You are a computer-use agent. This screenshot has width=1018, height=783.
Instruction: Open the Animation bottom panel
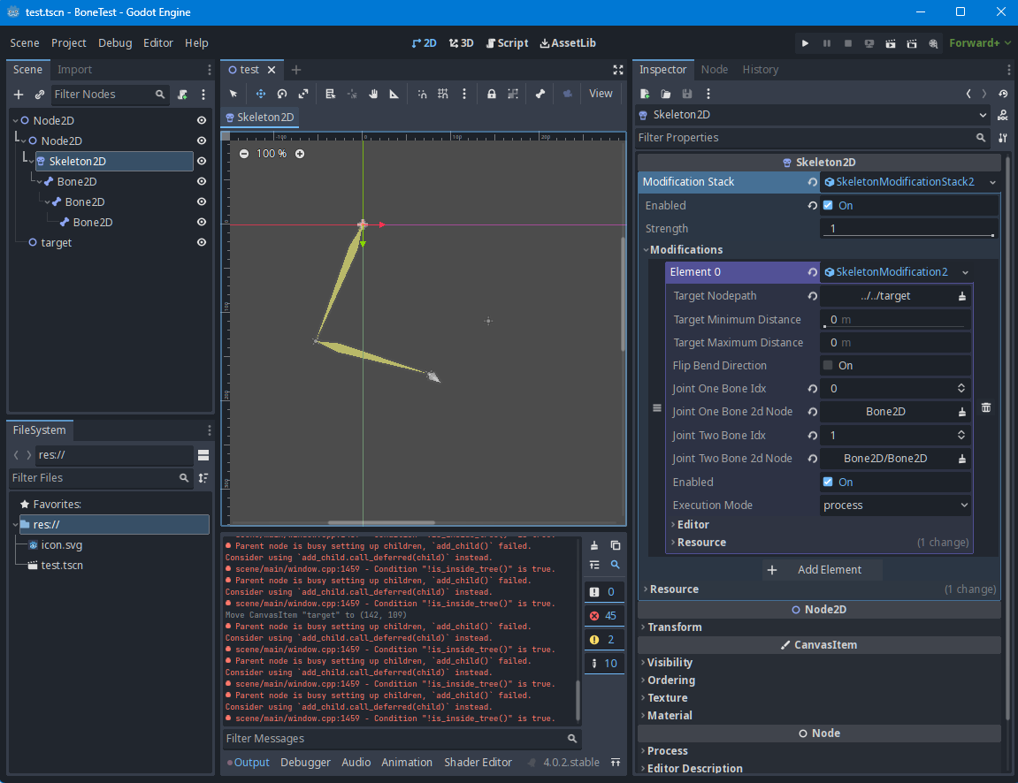pos(407,763)
